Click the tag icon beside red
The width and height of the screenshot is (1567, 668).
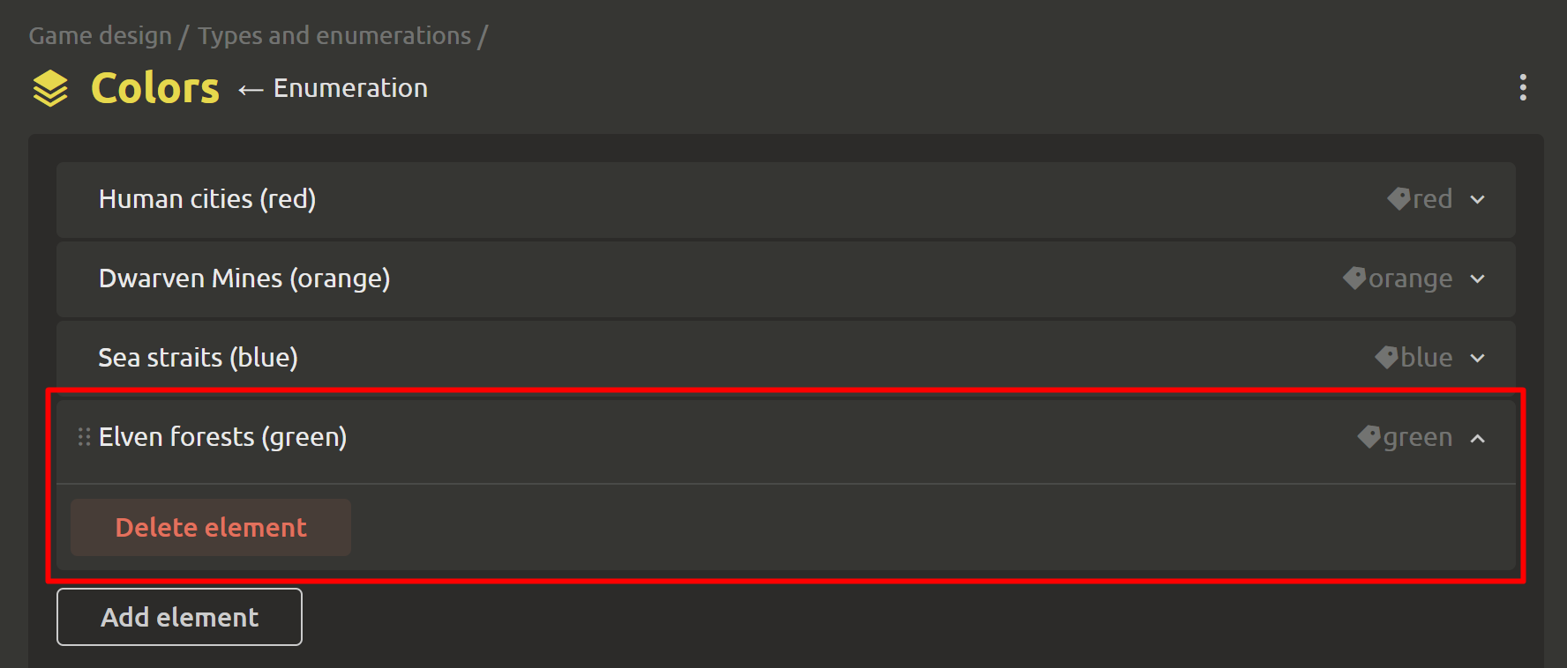[1398, 199]
